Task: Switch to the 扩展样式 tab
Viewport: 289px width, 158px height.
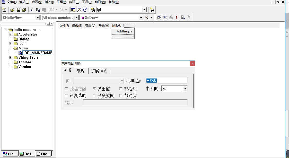Action: pos(99,71)
